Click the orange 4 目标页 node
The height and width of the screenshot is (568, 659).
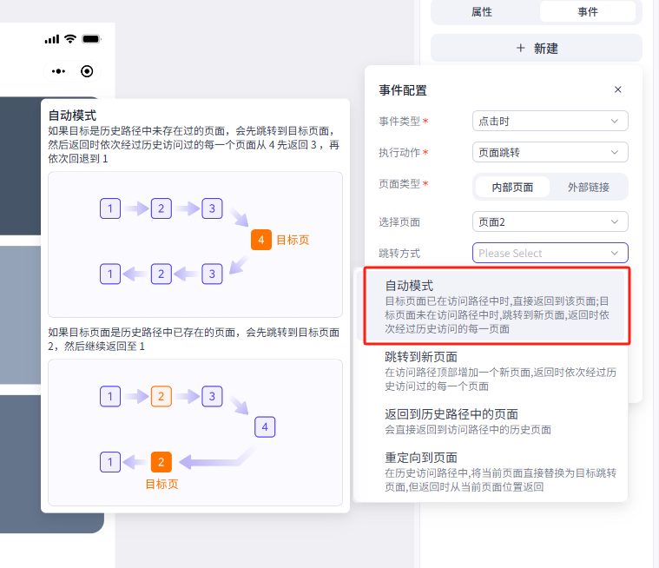tap(261, 240)
